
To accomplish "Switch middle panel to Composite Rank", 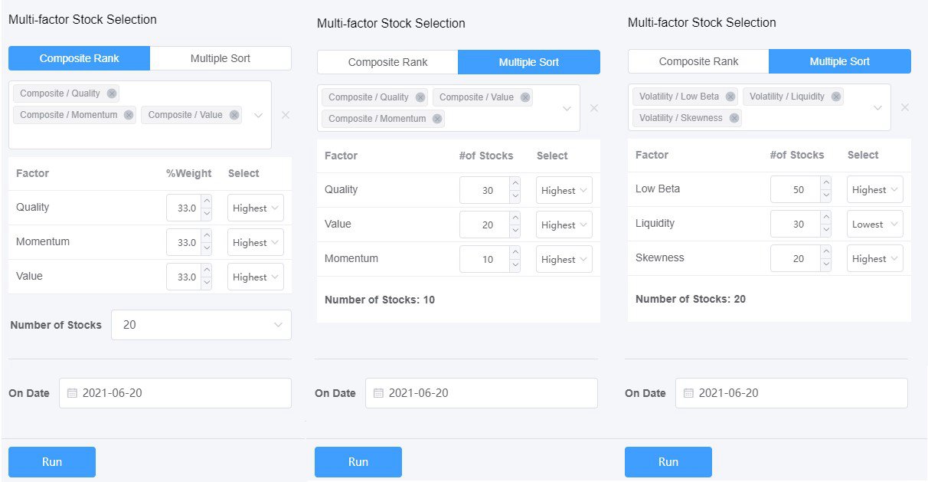I will click(x=387, y=62).
